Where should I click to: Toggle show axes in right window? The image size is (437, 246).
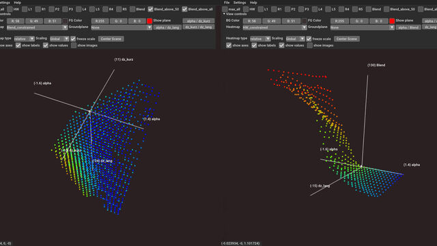229,45
